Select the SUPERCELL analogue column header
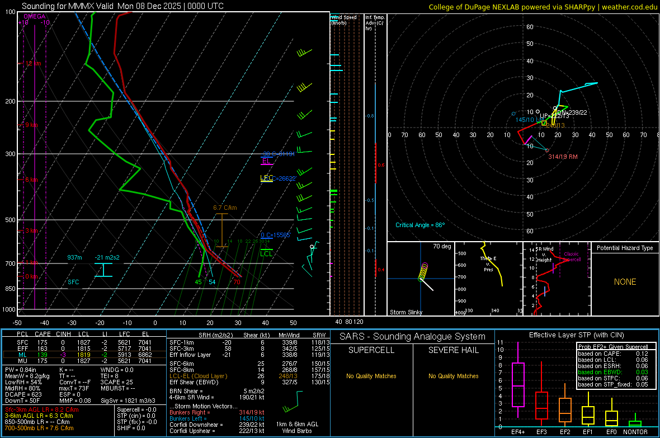 [371, 350]
